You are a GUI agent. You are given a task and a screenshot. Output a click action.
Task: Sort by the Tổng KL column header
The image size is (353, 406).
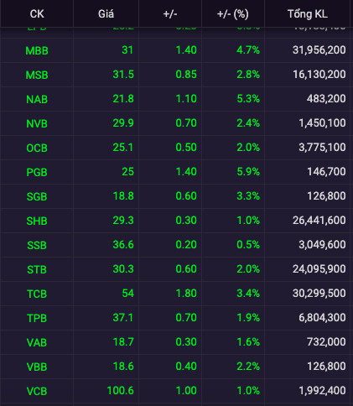308,13
